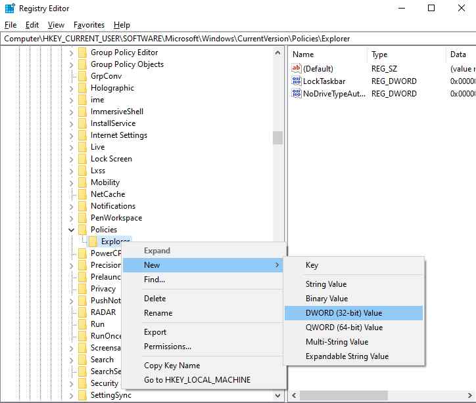Open Permissions... from context menu
This screenshot has height=403, width=476.
point(203,347)
